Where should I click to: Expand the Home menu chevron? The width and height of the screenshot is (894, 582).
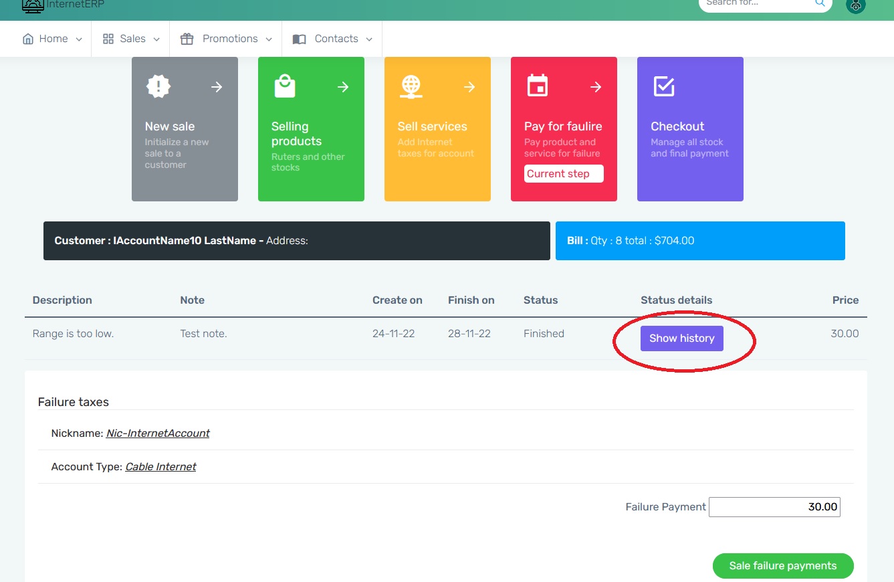(79, 39)
